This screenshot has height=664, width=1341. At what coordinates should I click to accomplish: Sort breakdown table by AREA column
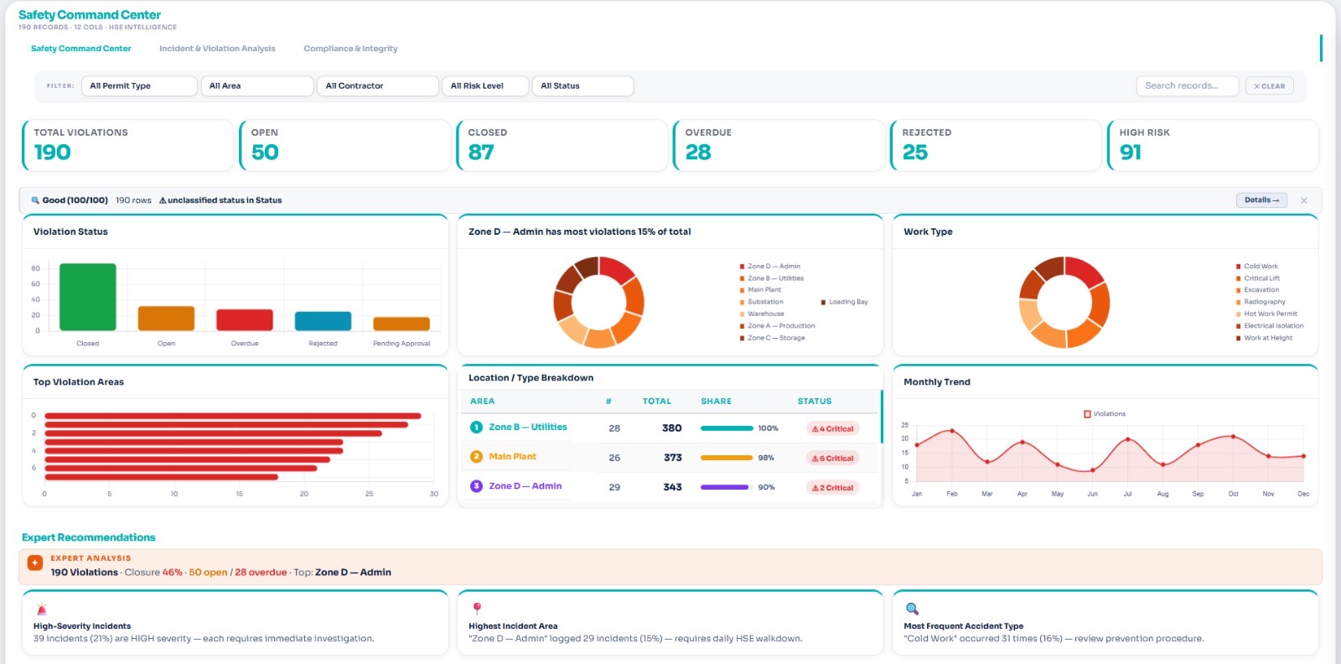point(482,402)
